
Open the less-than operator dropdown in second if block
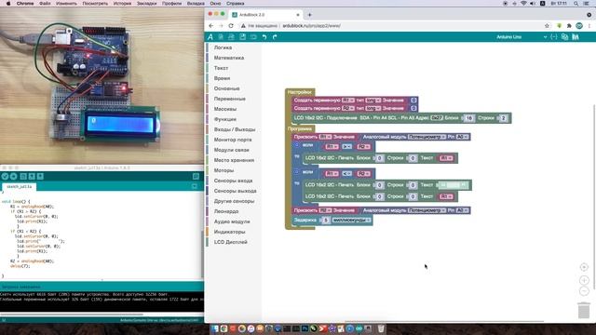[x=346, y=174]
